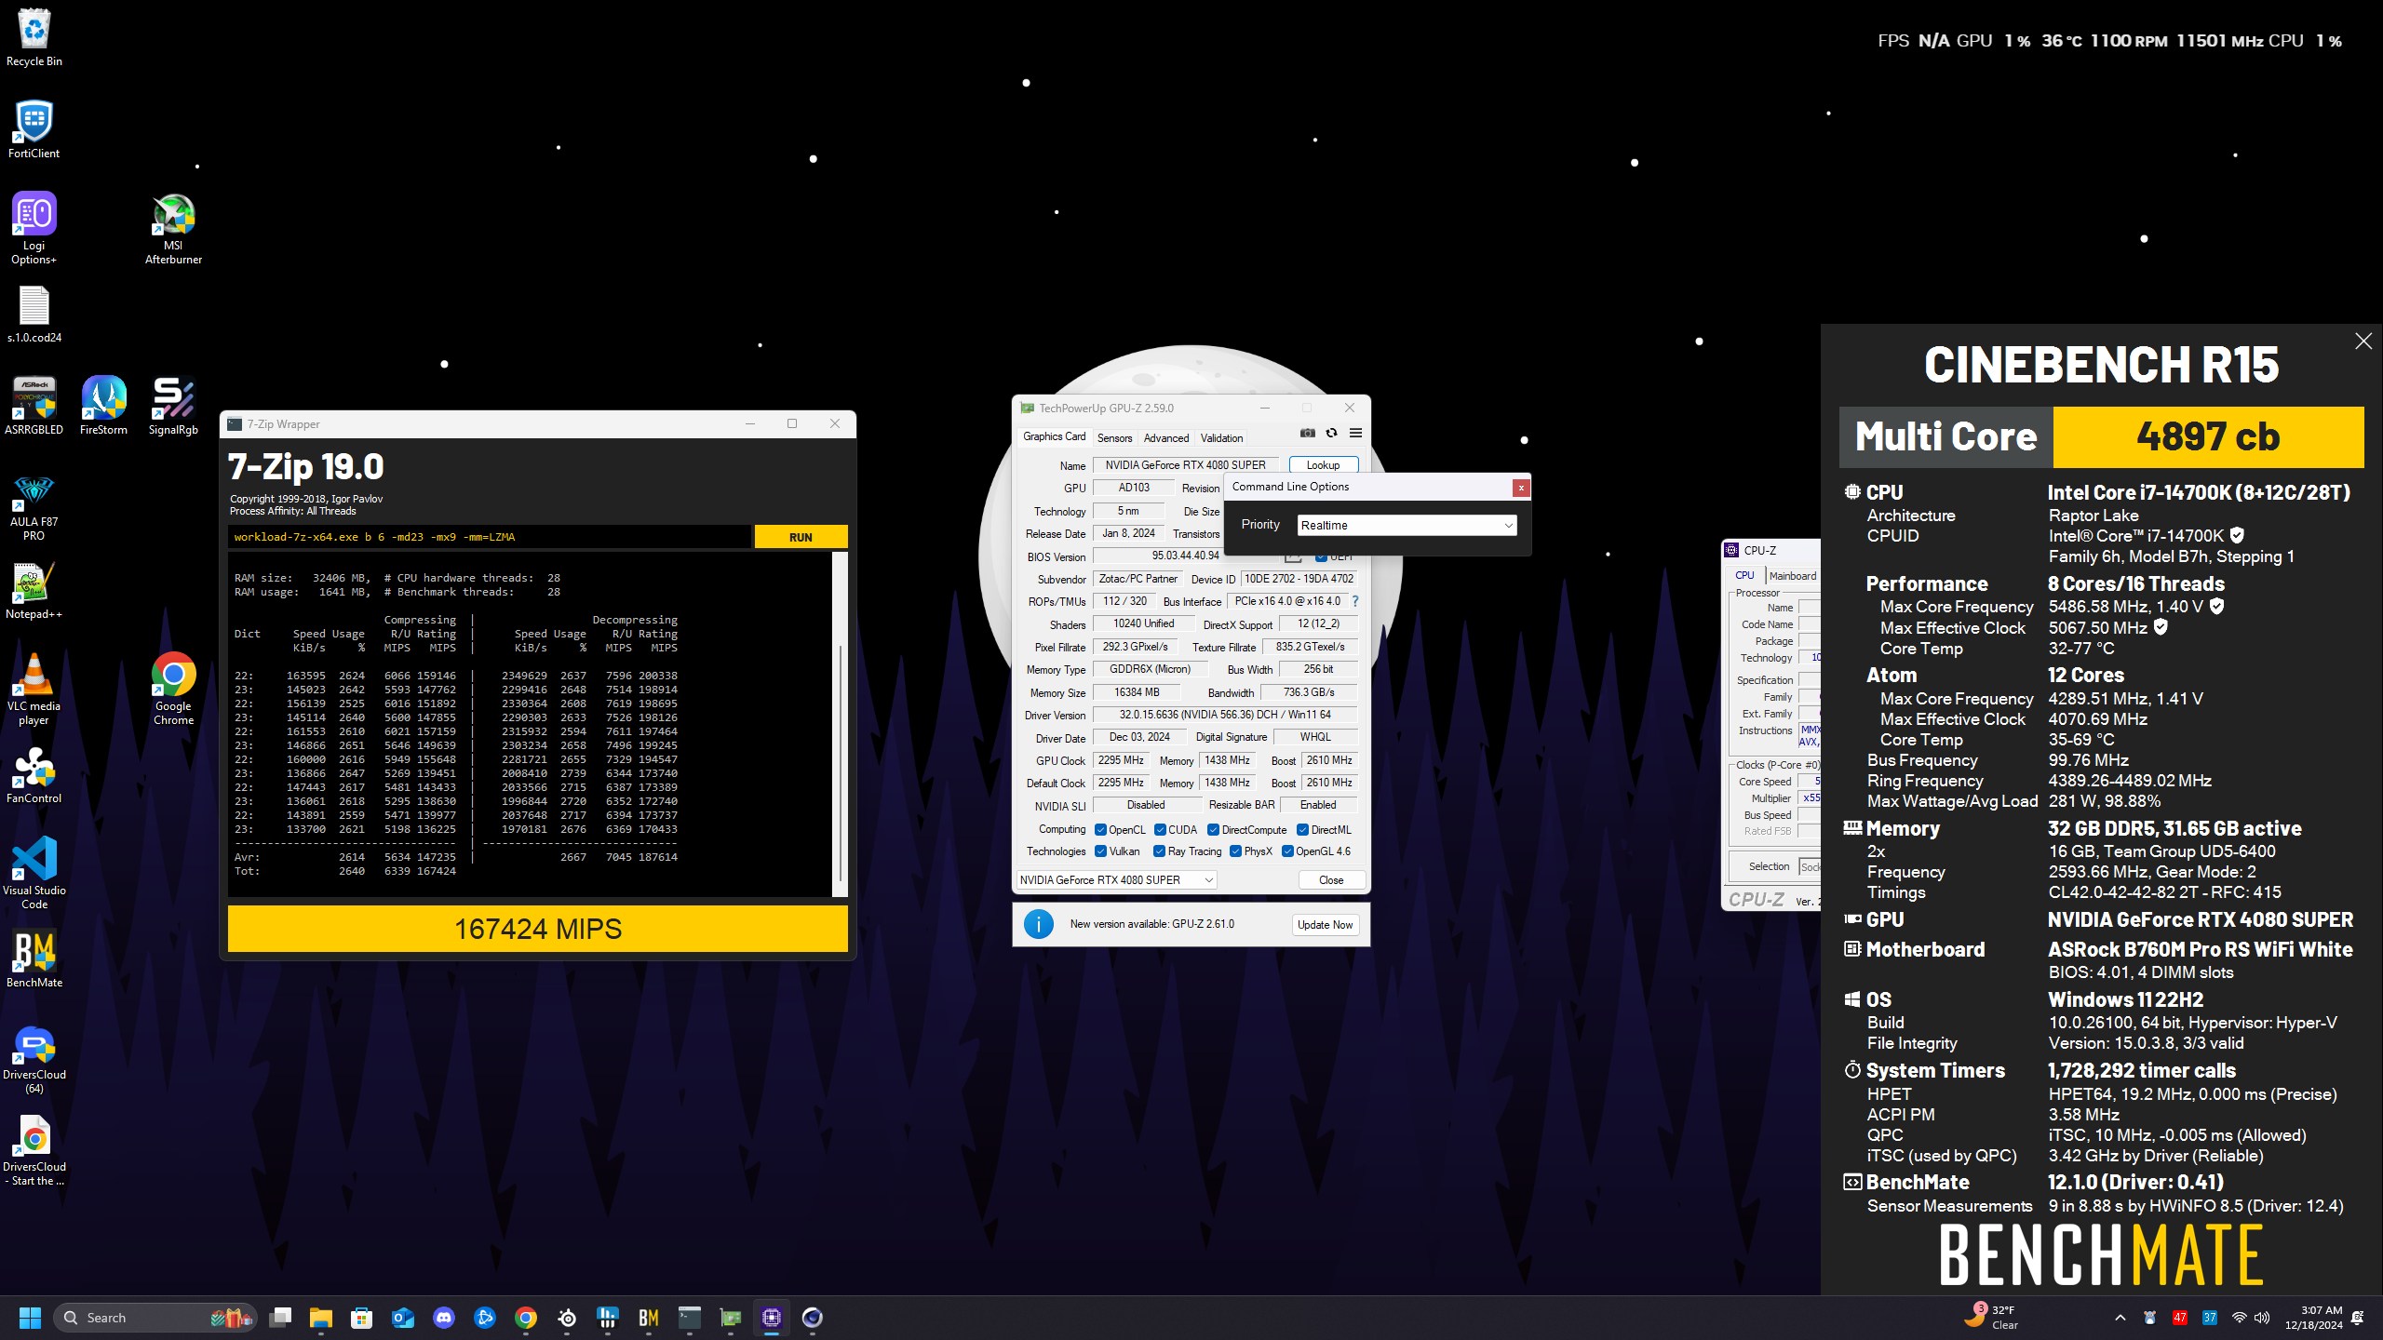The width and height of the screenshot is (2383, 1340).
Task: Click the 167424 MIPS result bar
Action: click(x=538, y=929)
